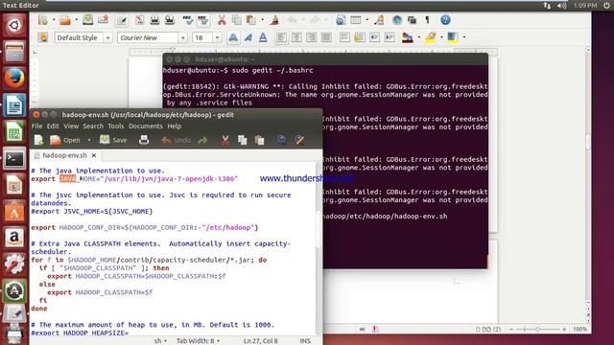This screenshot has width=614, height=345.
Task: Open the View menu in gedit
Action: click(x=71, y=126)
